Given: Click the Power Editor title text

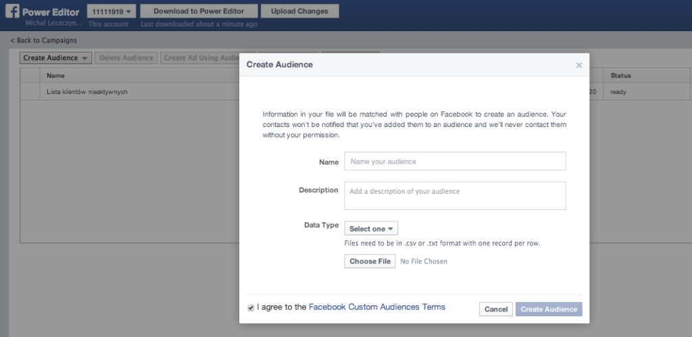Looking at the screenshot, I should tap(51, 12).
